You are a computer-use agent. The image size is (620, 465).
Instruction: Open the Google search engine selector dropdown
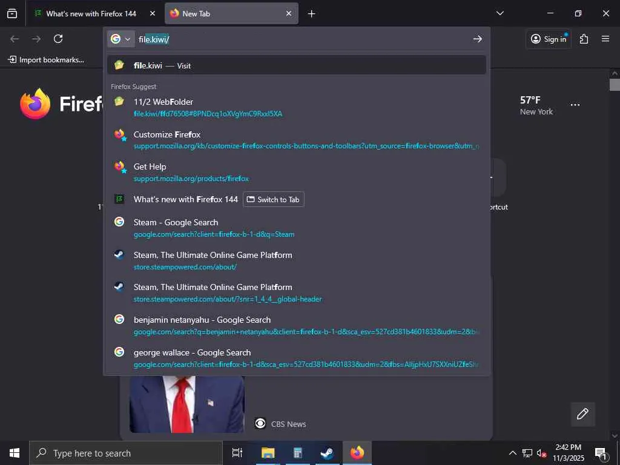[x=120, y=39]
